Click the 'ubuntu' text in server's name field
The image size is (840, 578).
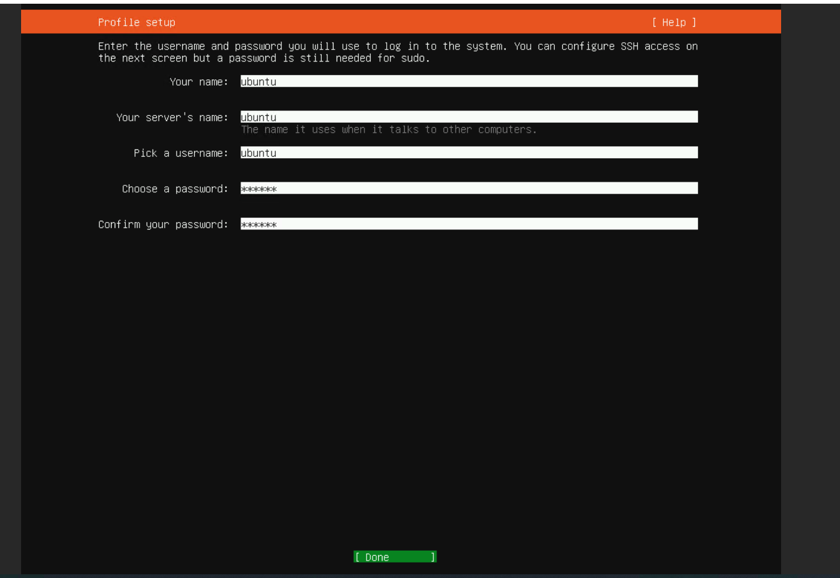click(x=259, y=117)
